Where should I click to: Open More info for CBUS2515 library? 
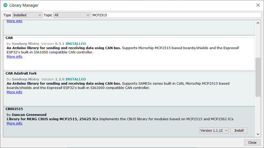tap(14, 123)
